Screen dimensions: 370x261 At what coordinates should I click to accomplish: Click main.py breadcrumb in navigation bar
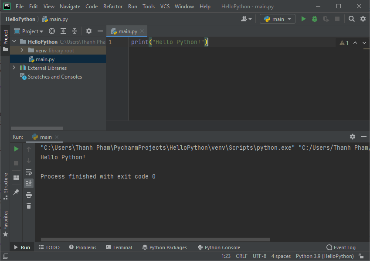point(55,19)
